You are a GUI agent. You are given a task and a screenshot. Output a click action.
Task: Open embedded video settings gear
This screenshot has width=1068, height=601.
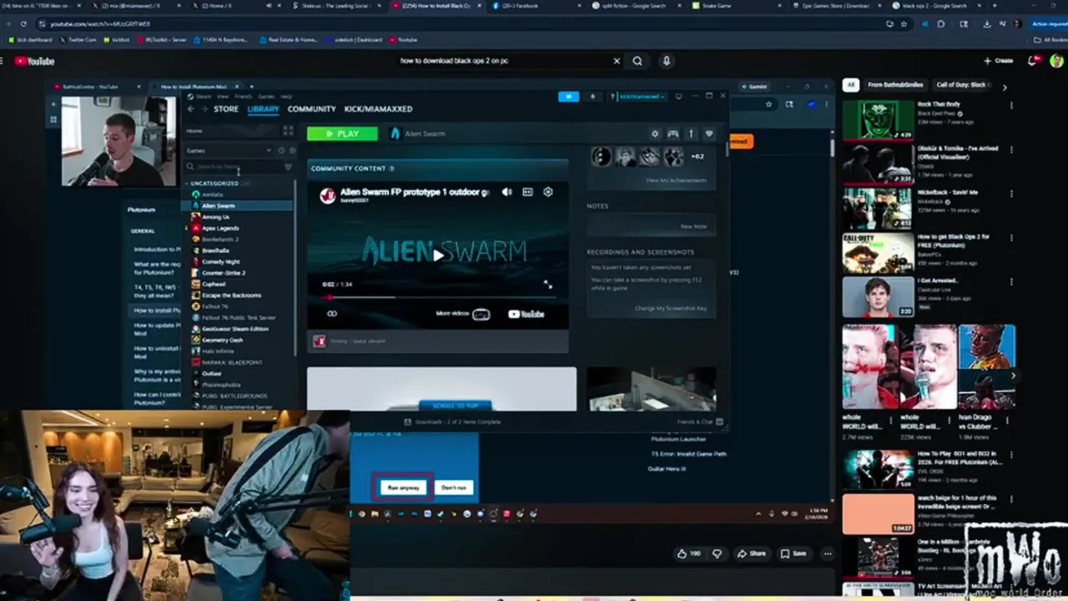[548, 192]
